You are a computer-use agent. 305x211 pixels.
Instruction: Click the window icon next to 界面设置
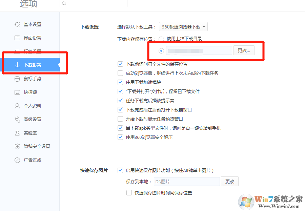coord(18,38)
